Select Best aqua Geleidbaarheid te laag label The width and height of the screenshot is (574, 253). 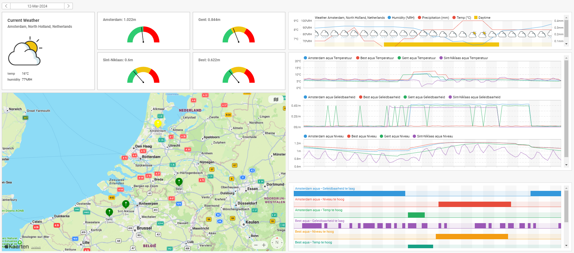pyautogui.click(x=320, y=221)
